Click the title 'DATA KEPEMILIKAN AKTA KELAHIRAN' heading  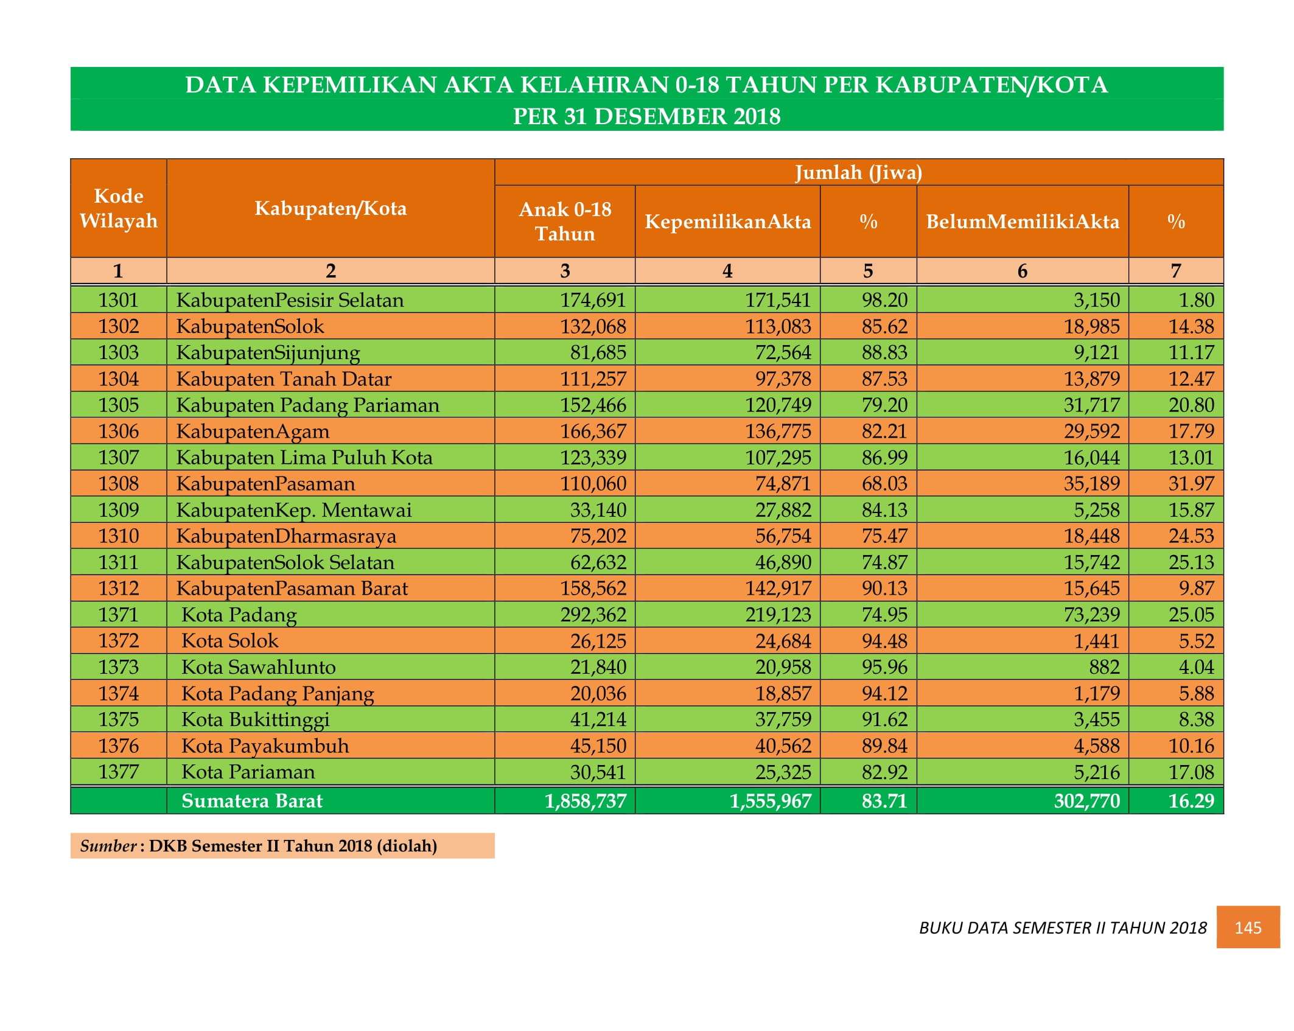click(x=646, y=85)
